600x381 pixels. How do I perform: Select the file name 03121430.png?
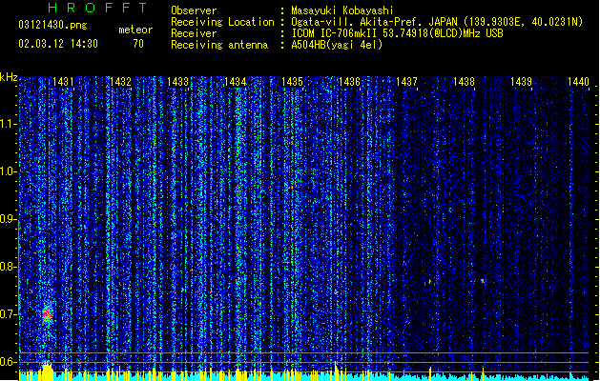click(x=52, y=25)
